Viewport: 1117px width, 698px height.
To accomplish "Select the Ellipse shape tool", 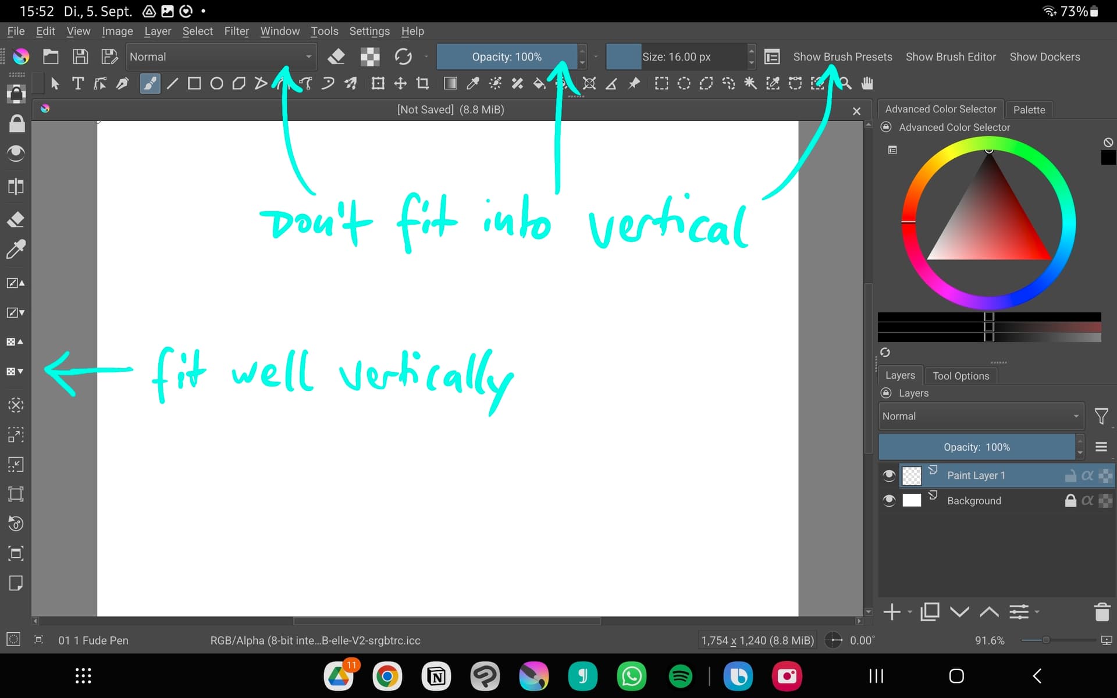I will tap(216, 84).
